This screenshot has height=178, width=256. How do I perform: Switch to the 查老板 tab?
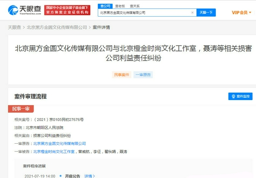(120, 6)
